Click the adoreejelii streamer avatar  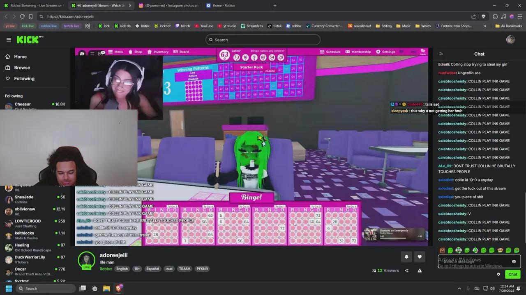pyautogui.click(x=87, y=260)
